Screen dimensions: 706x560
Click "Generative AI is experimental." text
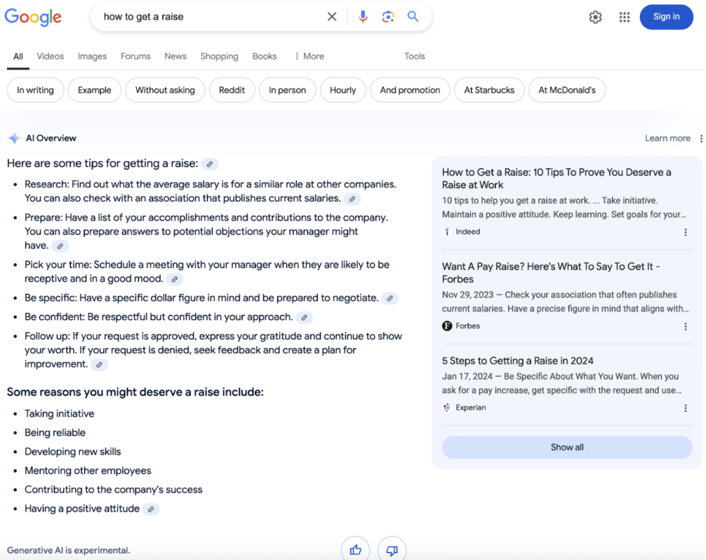68,550
